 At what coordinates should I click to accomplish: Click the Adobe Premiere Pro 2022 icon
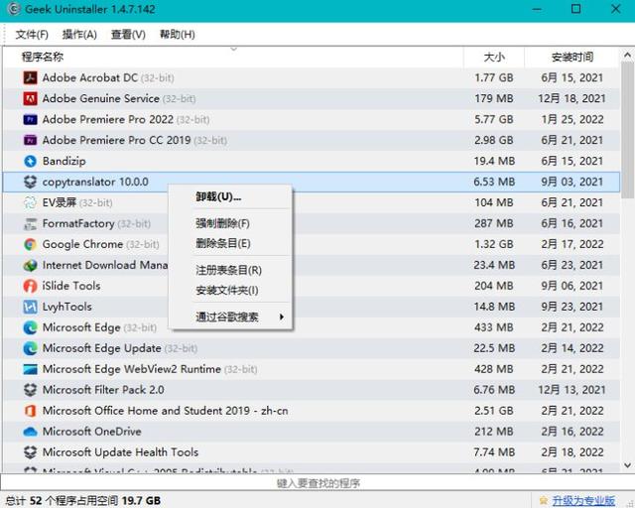[30, 119]
